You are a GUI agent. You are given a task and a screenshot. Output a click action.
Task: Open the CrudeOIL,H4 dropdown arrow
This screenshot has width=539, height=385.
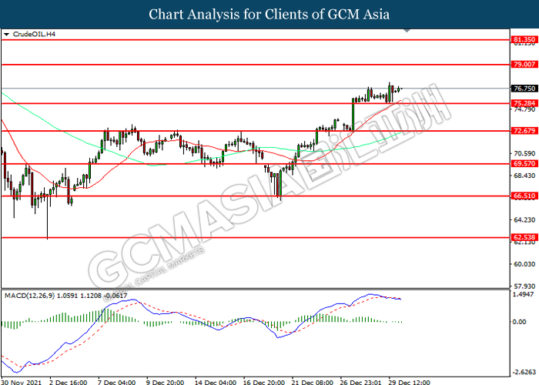6,35
